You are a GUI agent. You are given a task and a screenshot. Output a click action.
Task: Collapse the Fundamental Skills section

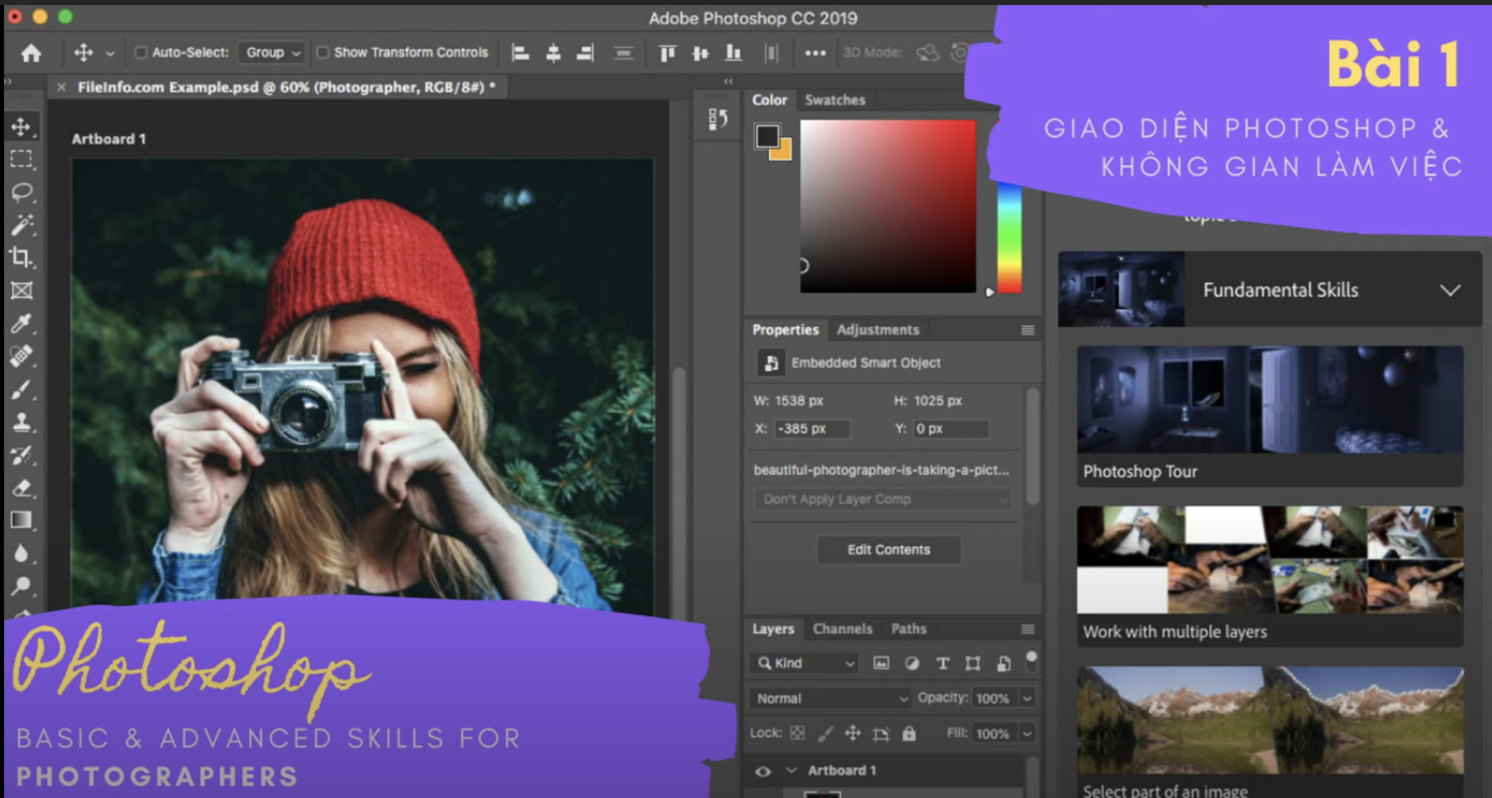[1450, 290]
